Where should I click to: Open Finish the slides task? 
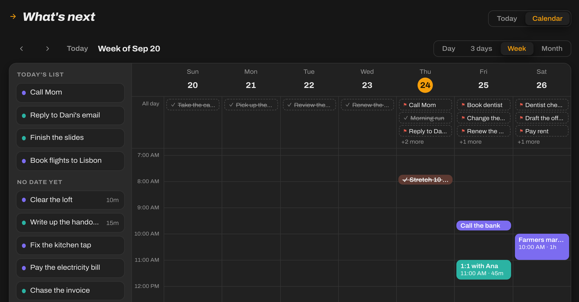tap(70, 138)
